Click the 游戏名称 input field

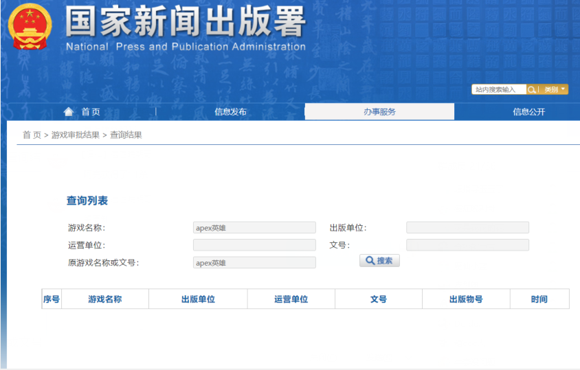[254, 228]
